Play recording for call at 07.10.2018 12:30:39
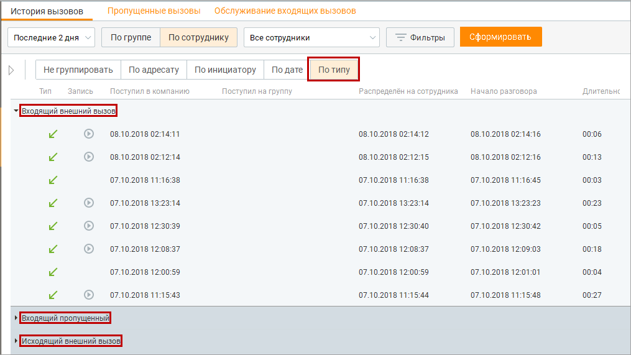The image size is (631, 355). [89, 226]
